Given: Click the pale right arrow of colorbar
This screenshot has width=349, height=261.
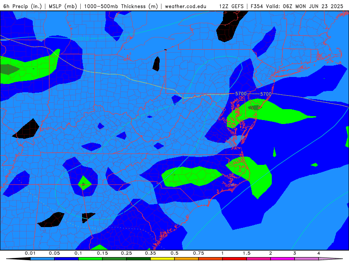Looking at the screenshot, I should point(331,259).
